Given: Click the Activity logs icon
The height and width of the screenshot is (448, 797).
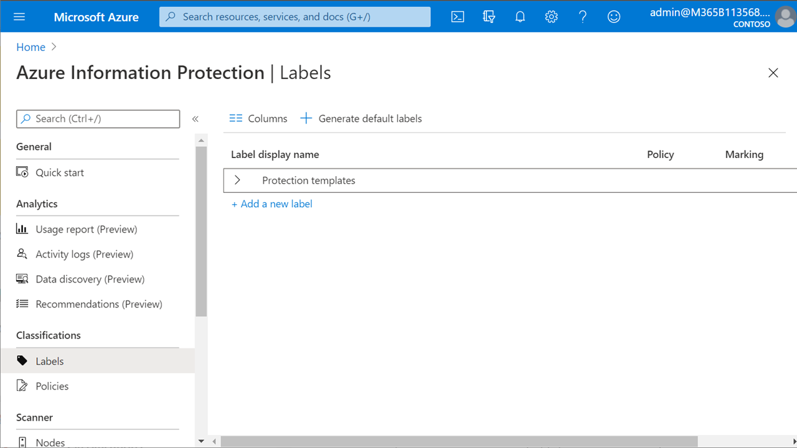Looking at the screenshot, I should coord(22,254).
